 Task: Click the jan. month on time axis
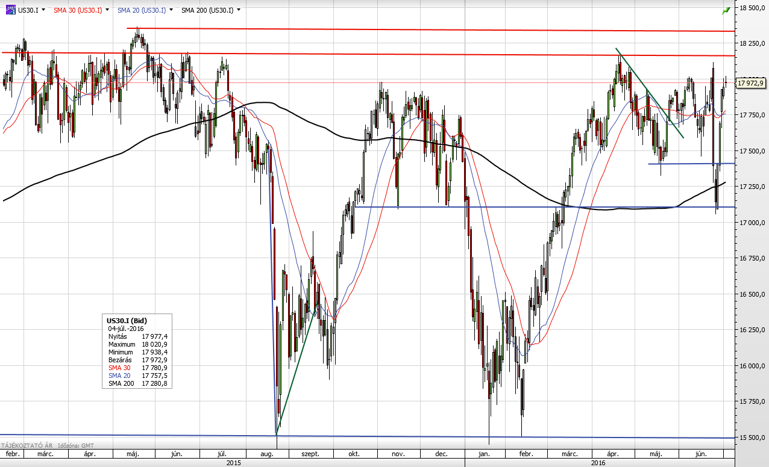click(483, 454)
